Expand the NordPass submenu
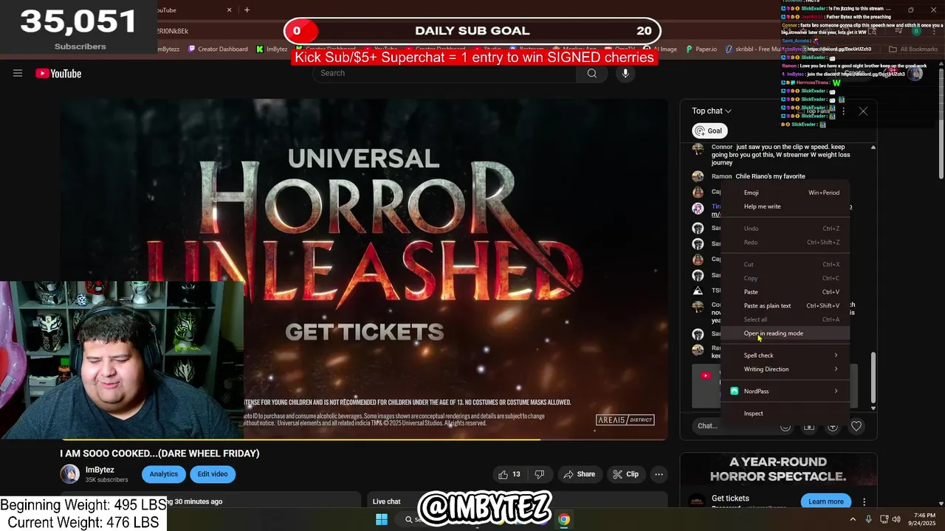945x531 pixels. (785, 391)
